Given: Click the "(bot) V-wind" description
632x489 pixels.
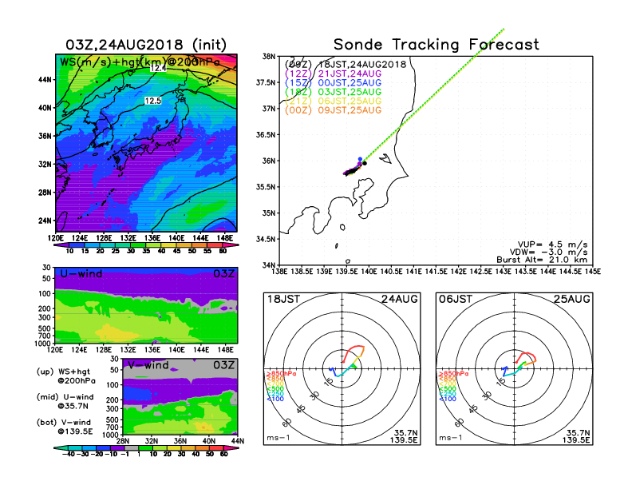Looking at the screenshot, I should pyautogui.click(x=64, y=423).
